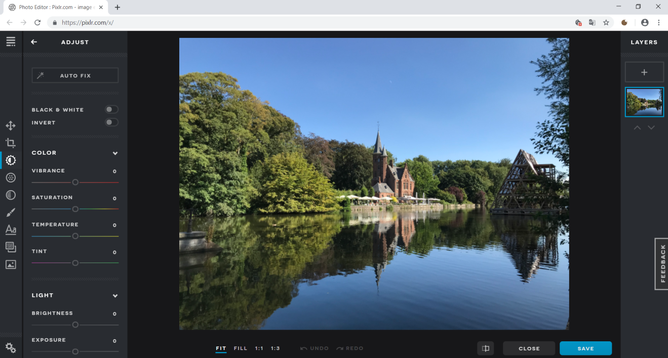The width and height of the screenshot is (668, 358).
Task: Open settings gear in sidebar
Action: pos(11,348)
